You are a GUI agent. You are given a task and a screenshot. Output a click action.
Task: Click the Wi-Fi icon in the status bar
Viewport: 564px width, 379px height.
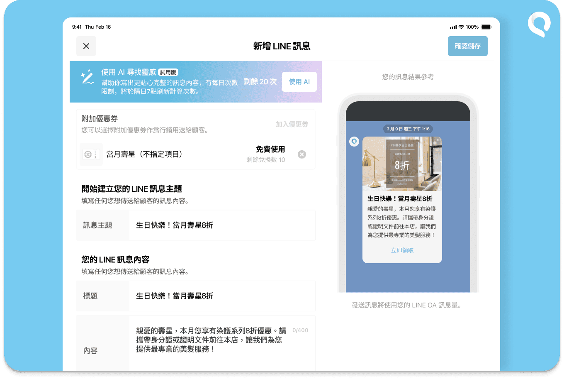pyautogui.click(x=461, y=27)
